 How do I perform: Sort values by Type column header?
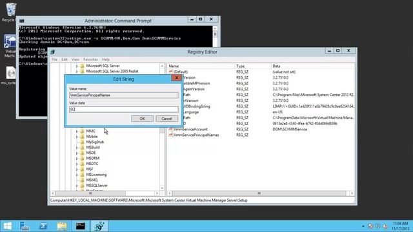click(x=252, y=66)
